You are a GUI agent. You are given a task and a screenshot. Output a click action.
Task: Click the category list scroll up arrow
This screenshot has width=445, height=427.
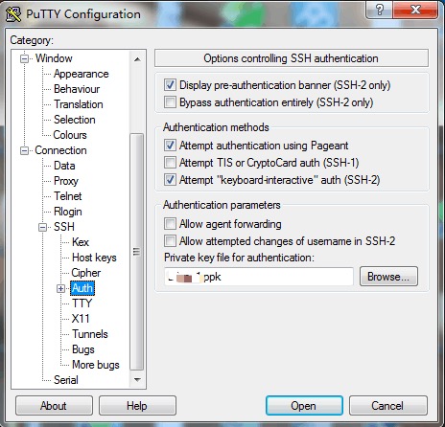(x=137, y=59)
